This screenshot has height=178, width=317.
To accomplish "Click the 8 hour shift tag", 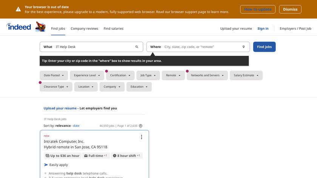I will [x=127, y=156].
